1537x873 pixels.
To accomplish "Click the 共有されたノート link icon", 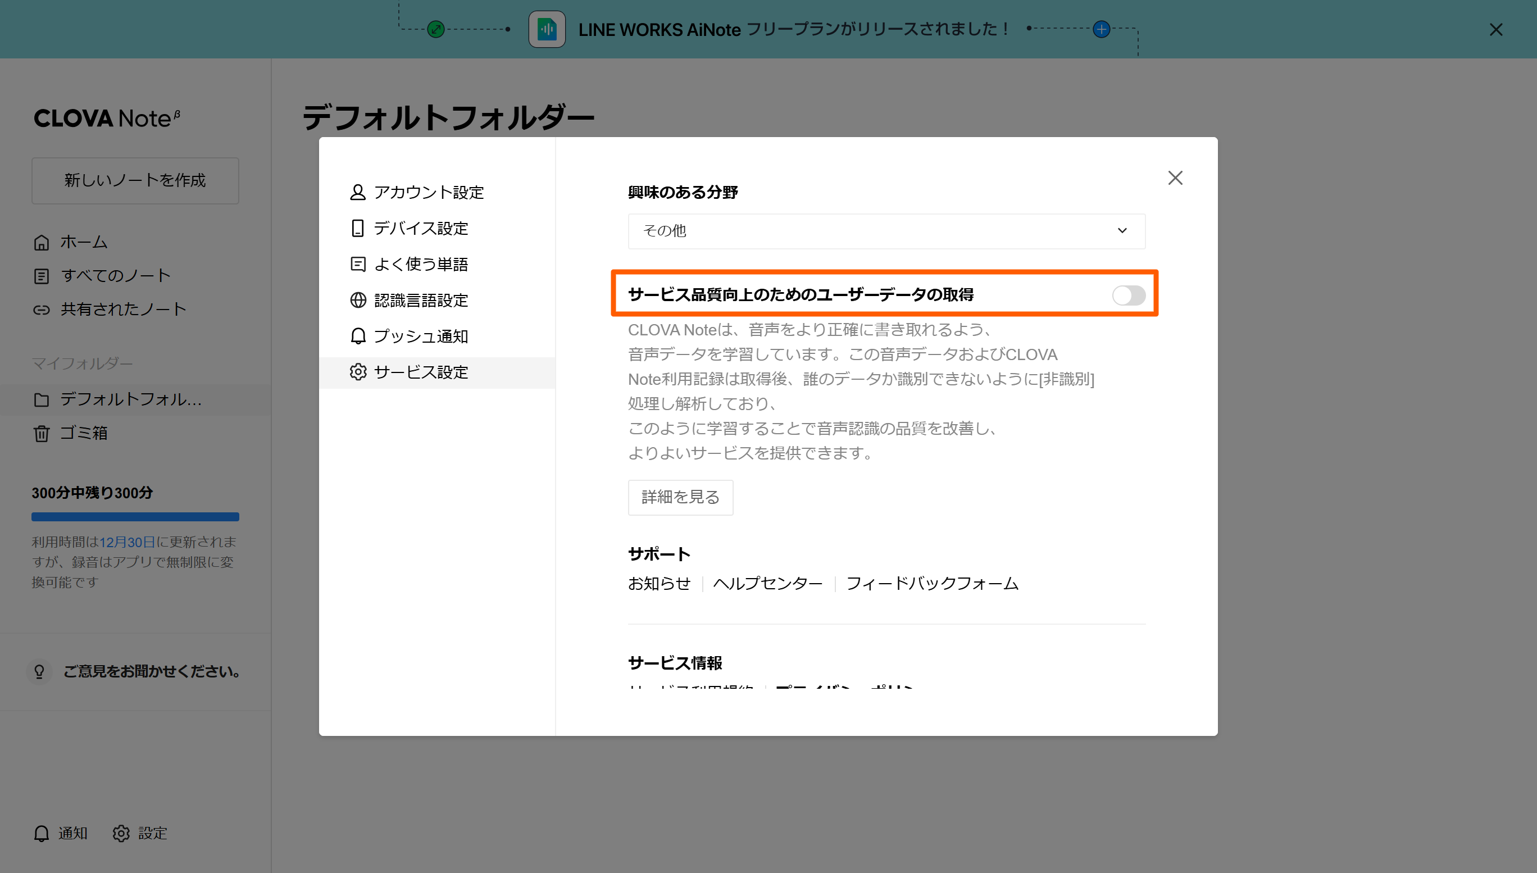I will [42, 310].
